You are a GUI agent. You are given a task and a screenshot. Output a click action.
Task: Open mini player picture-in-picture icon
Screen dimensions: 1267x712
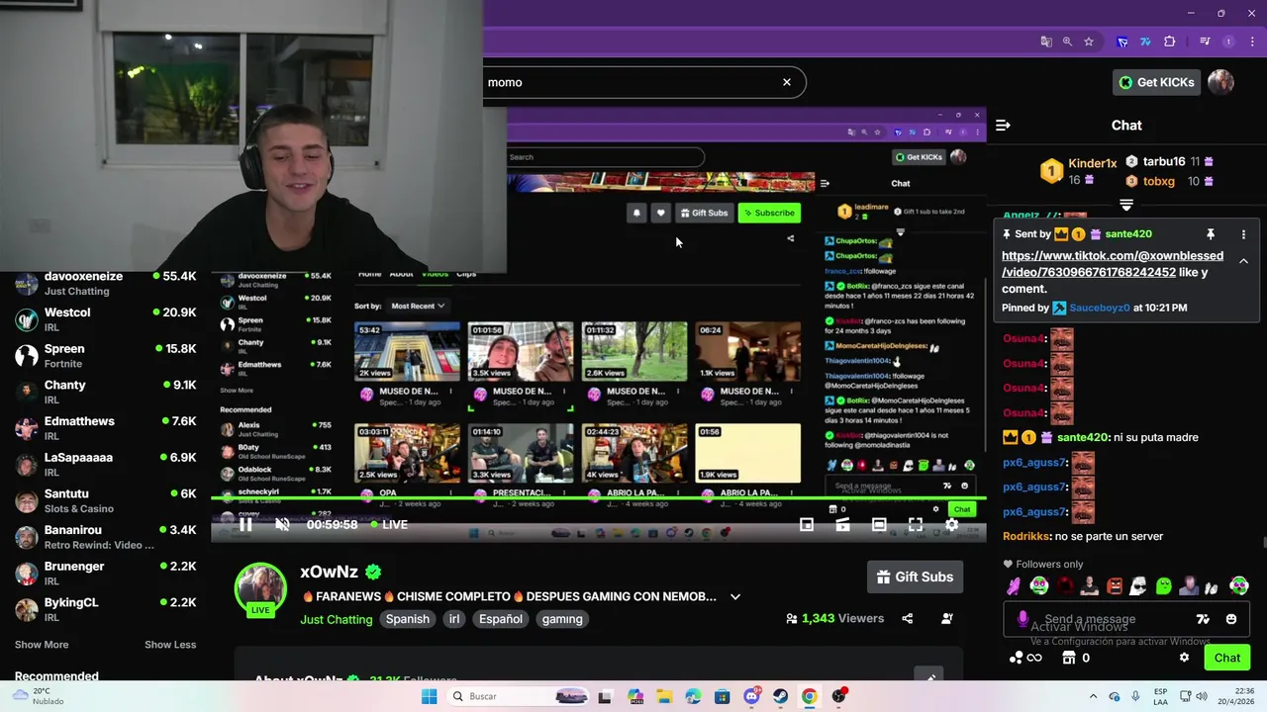tap(807, 524)
